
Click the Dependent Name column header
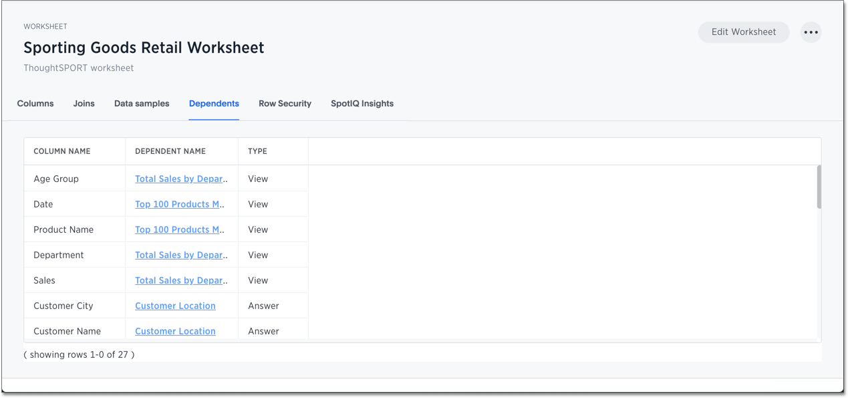tap(170, 151)
